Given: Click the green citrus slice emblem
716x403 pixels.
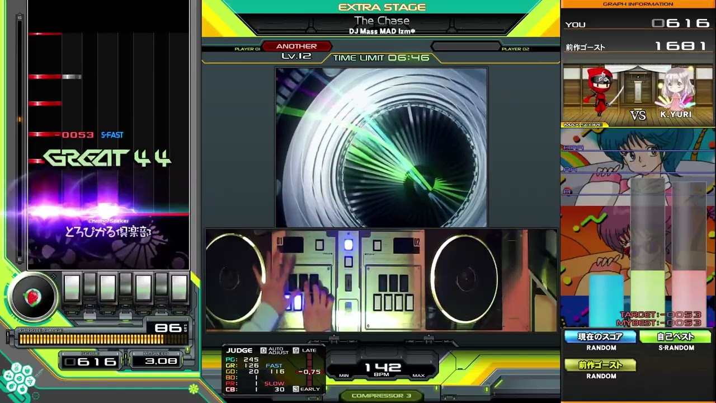Looking at the screenshot, I should coord(194,388).
